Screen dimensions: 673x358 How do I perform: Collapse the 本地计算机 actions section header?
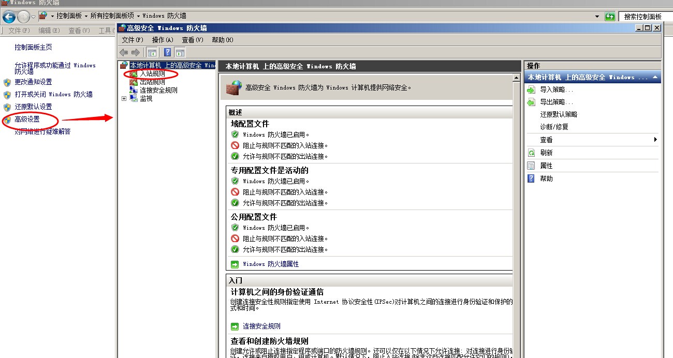(655, 77)
